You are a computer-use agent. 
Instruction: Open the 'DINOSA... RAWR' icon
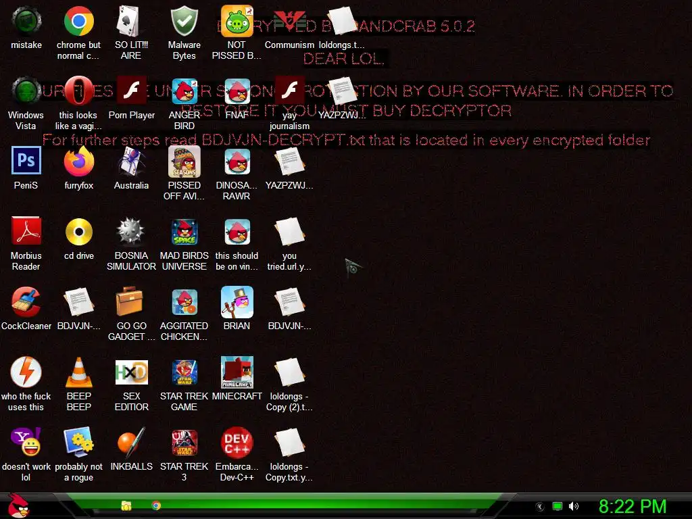coord(237,162)
